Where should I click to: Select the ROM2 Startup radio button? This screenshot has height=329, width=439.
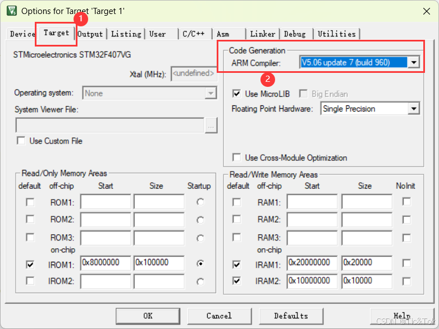(200, 220)
